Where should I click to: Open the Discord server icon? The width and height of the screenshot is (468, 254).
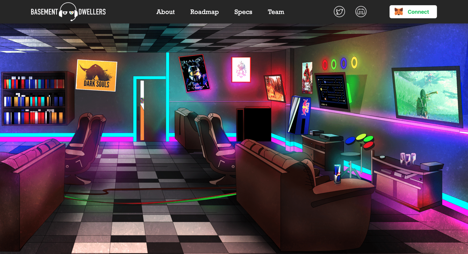pos(361,12)
